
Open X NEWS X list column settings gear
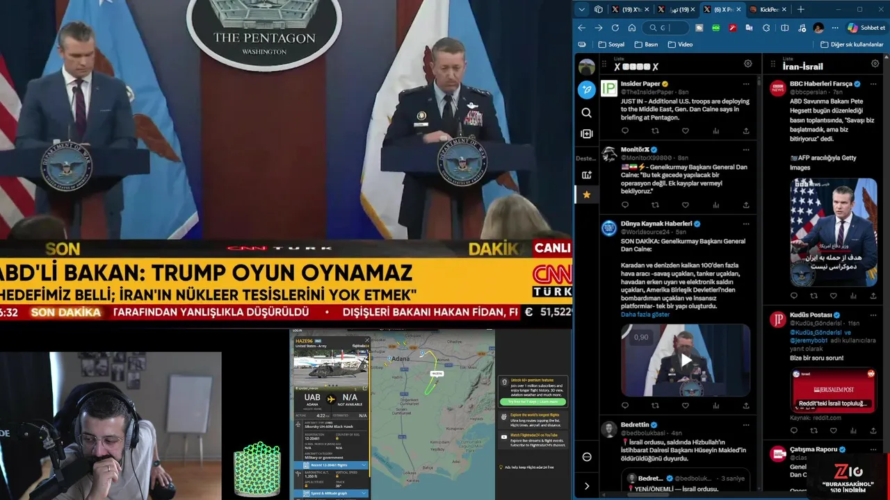click(747, 63)
